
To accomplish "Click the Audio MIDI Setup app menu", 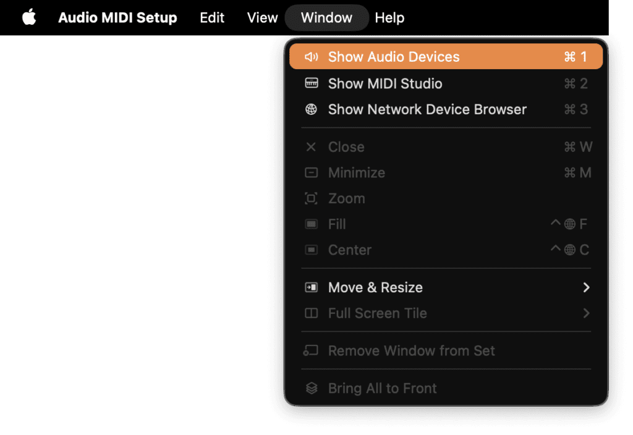I will click(117, 18).
